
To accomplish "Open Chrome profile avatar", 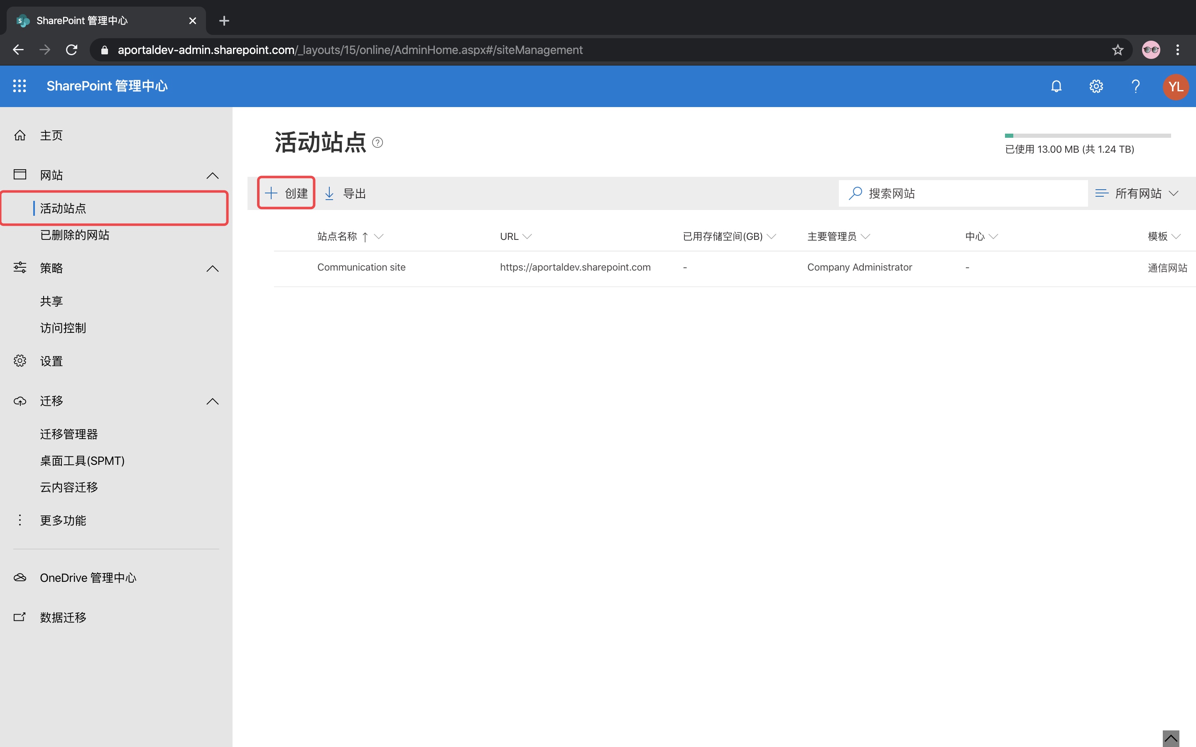I will pos(1151,49).
